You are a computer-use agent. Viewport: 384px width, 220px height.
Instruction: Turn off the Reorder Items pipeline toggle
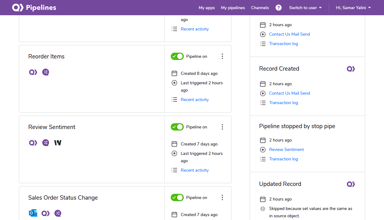tap(177, 56)
